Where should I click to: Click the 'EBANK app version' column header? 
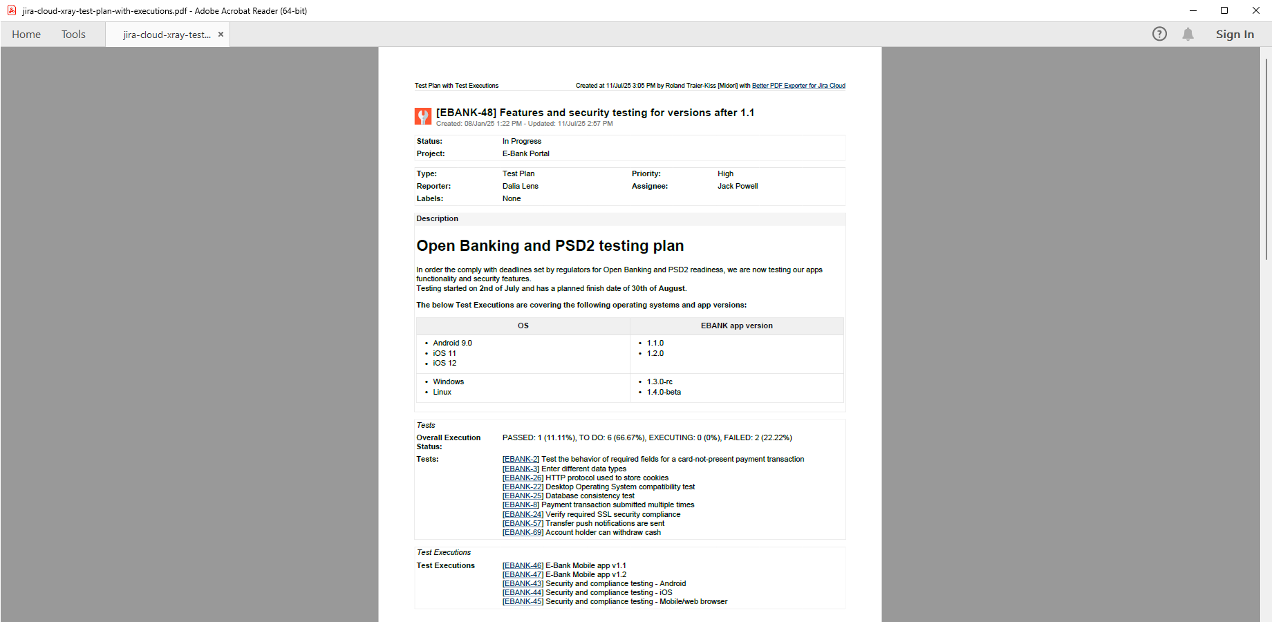[737, 326]
